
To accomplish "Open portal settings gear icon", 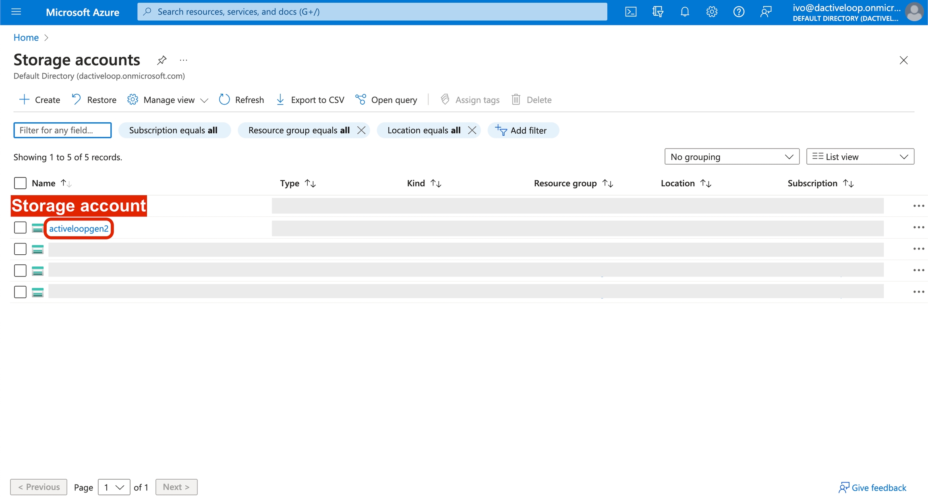I will click(x=712, y=12).
